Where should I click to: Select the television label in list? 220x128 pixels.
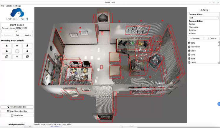click(x=195, y=47)
